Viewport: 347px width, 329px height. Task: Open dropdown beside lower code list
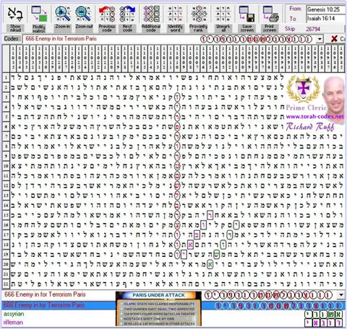(x=341, y=294)
